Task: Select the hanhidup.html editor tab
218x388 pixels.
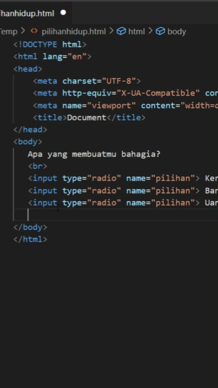Action: 36,13
